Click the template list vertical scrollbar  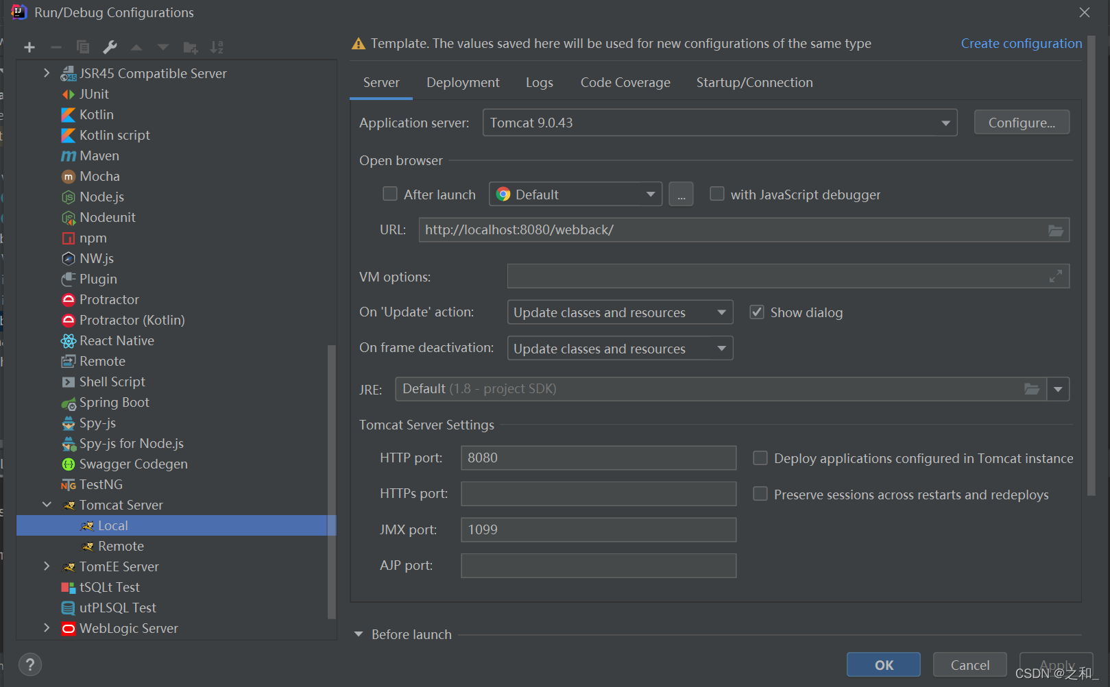[332, 482]
